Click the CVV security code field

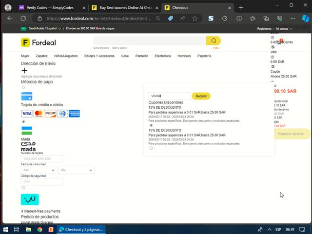[x=42, y=182]
